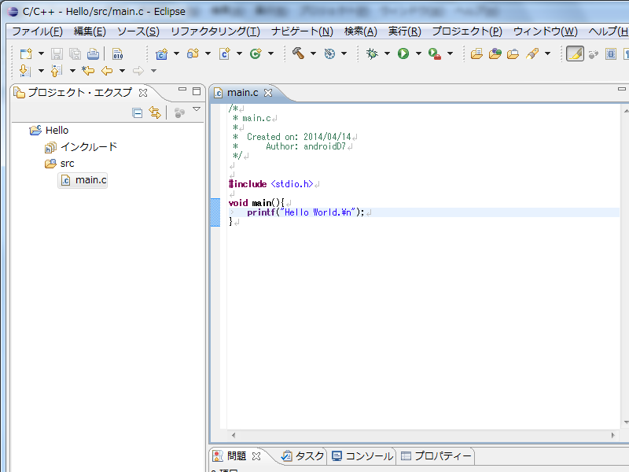Select the Hello project node
This screenshot has height=472, width=629.
(x=57, y=130)
